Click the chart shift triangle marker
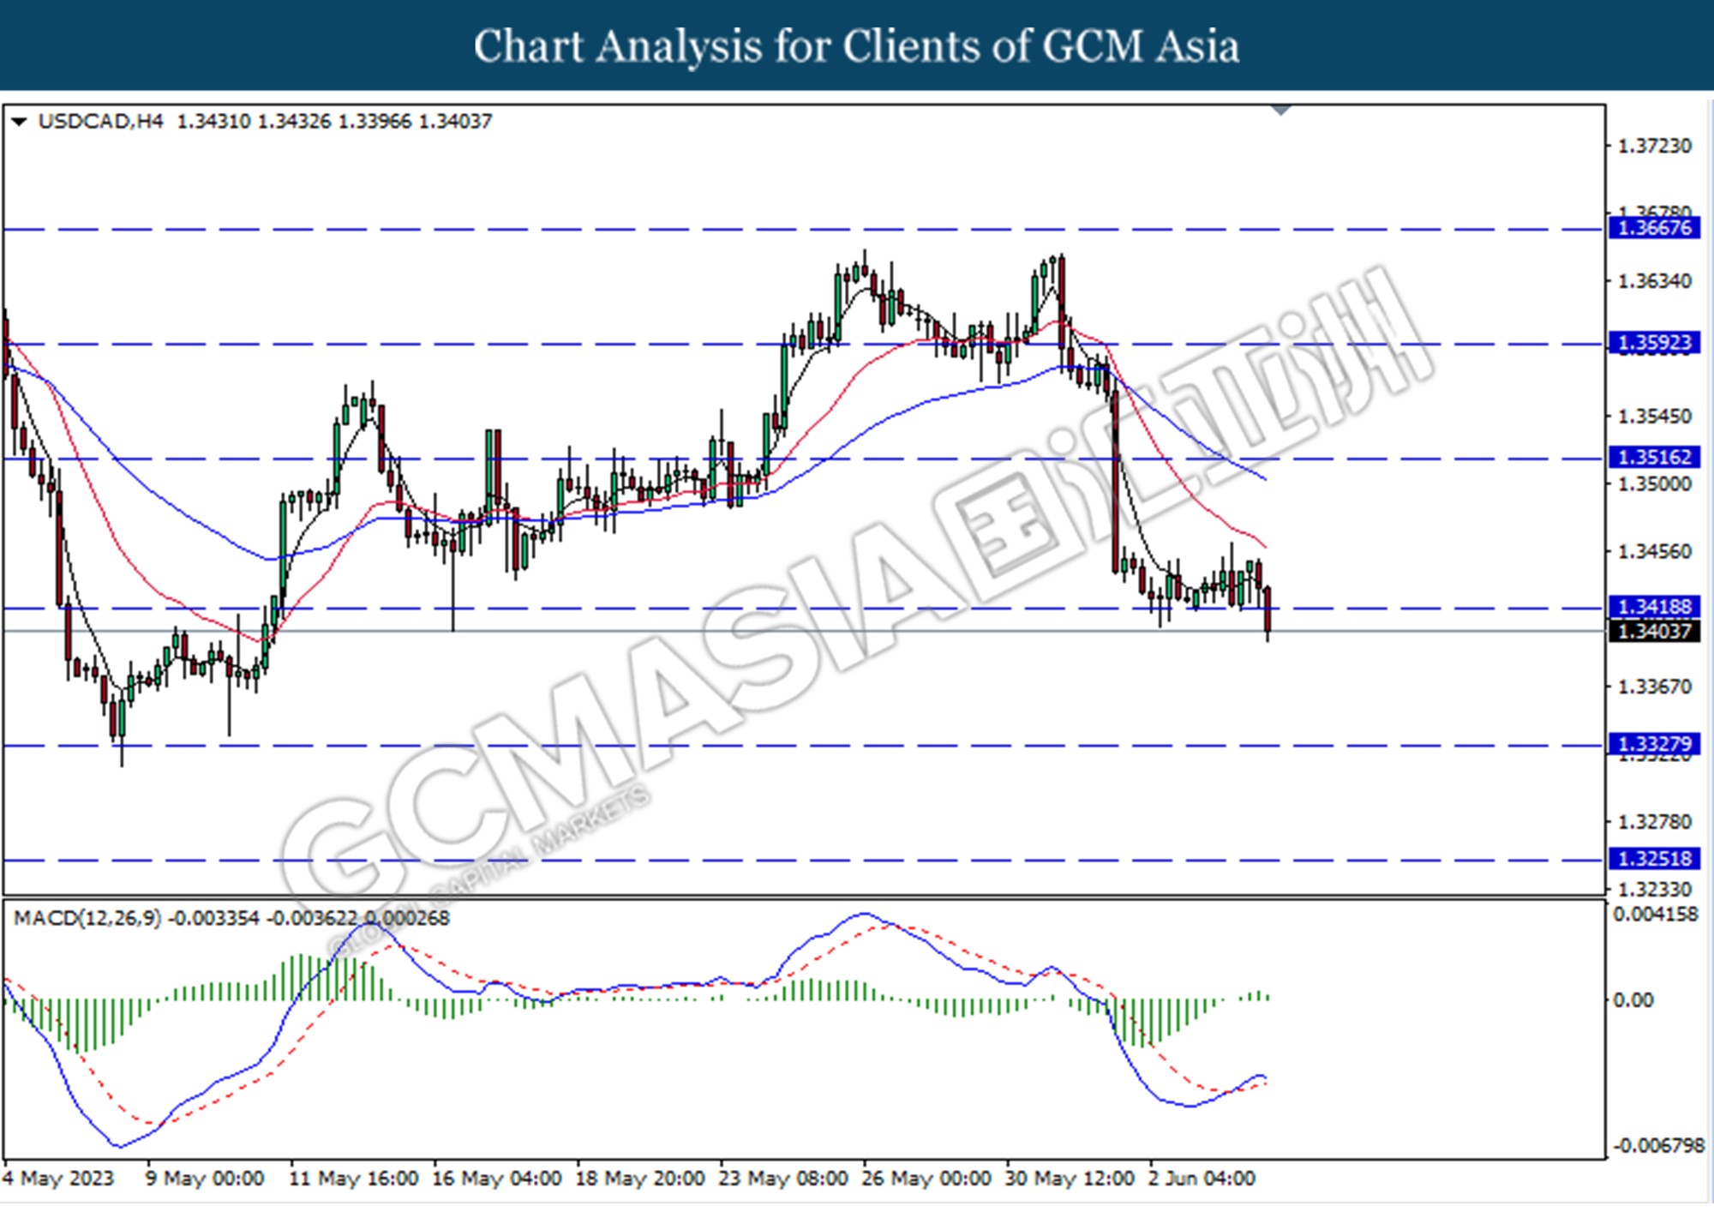This screenshot has height=1224, width=1714. point(1281,111)
